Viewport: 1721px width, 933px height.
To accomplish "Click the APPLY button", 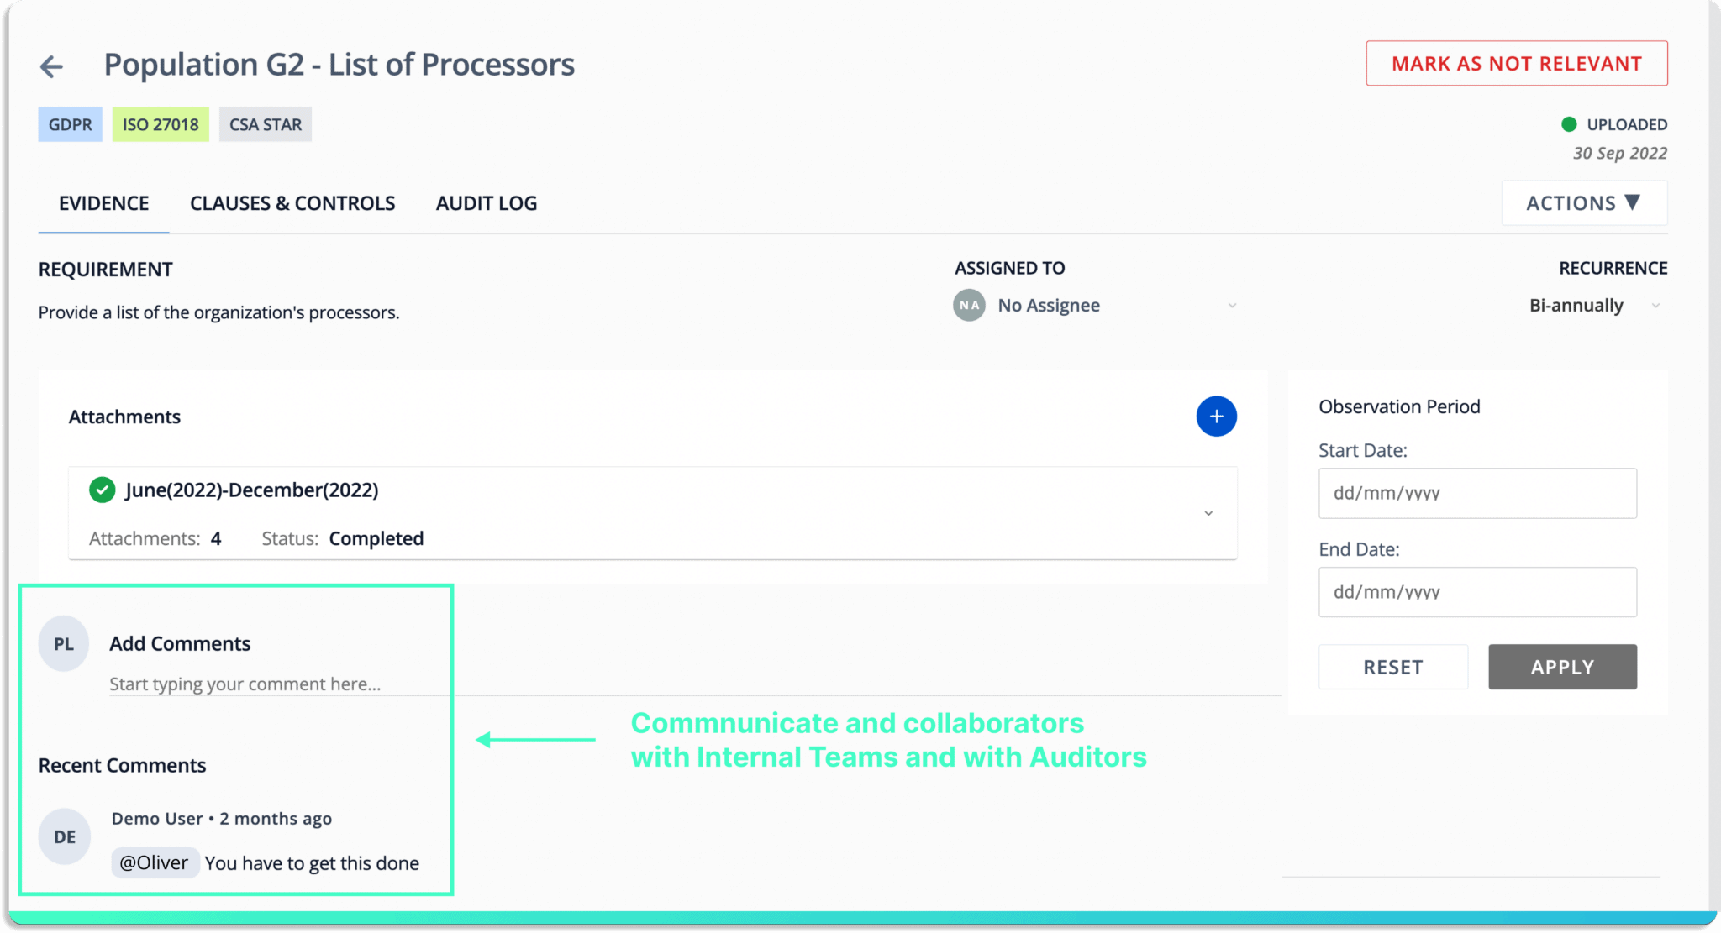I will (1562, 667).
